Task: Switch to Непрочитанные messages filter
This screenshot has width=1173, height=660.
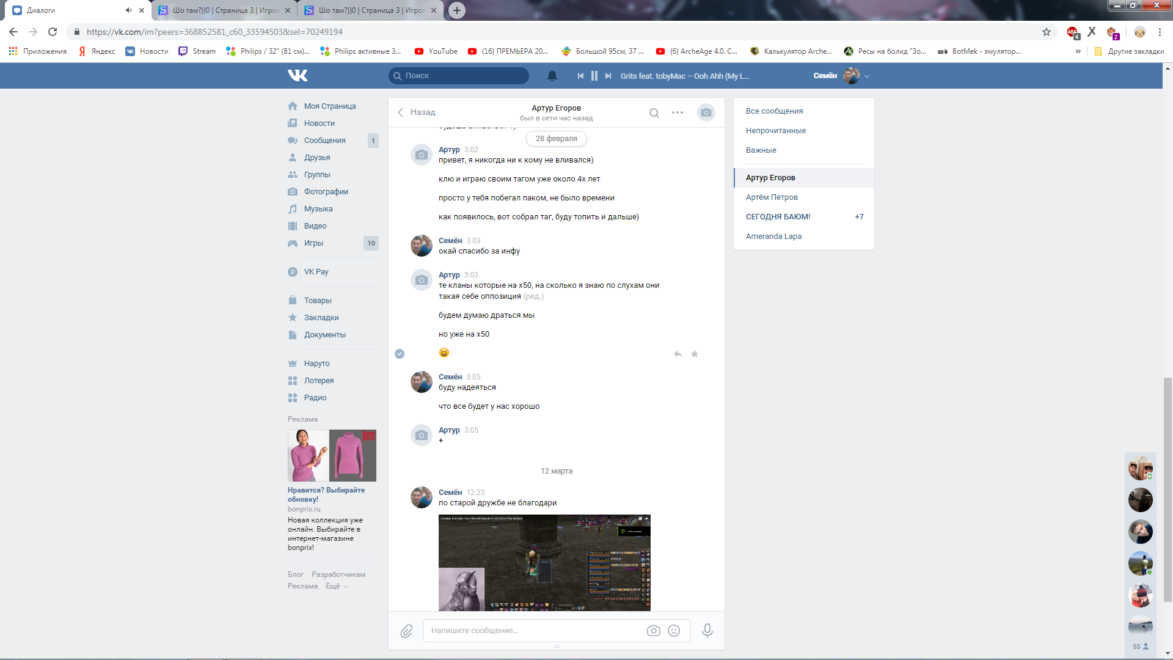Action: [x=776, y=130]
